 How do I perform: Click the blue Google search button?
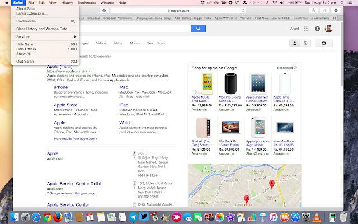click(x=198, y=29)
